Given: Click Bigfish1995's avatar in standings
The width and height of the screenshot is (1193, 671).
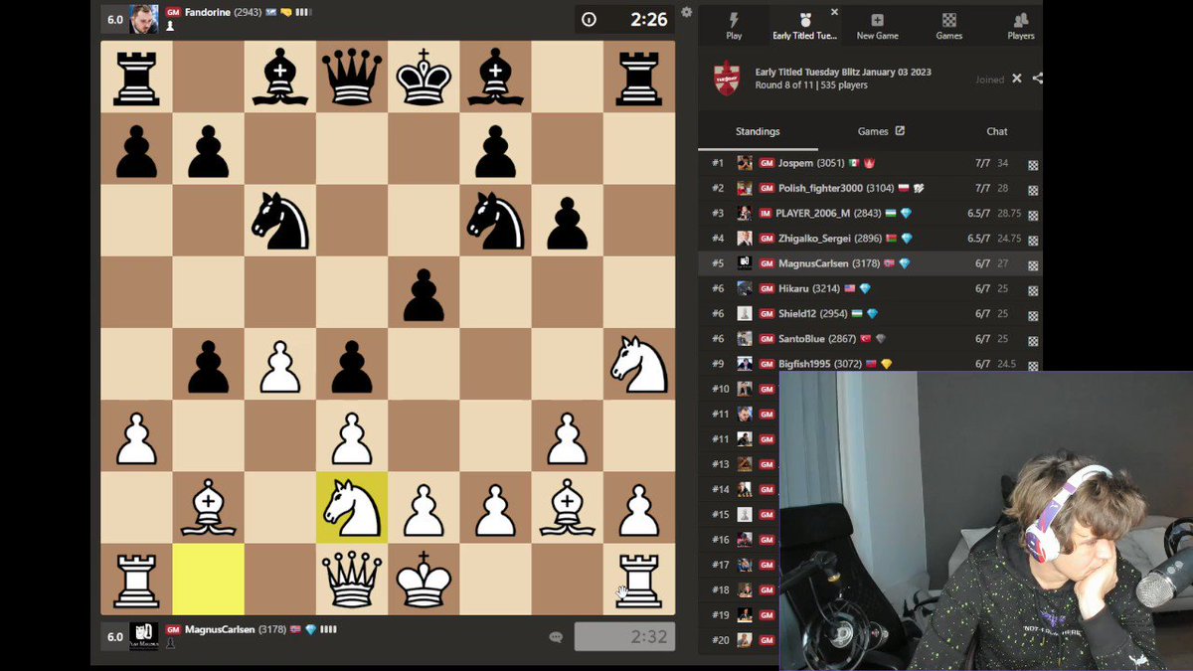Looking at the screenshot, I should pos(745,364).
